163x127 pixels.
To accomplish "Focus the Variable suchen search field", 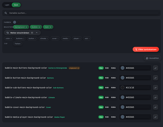I will pyautogui.click(x=84, y=13).
